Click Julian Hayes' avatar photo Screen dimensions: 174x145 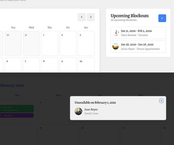(116, 46)
